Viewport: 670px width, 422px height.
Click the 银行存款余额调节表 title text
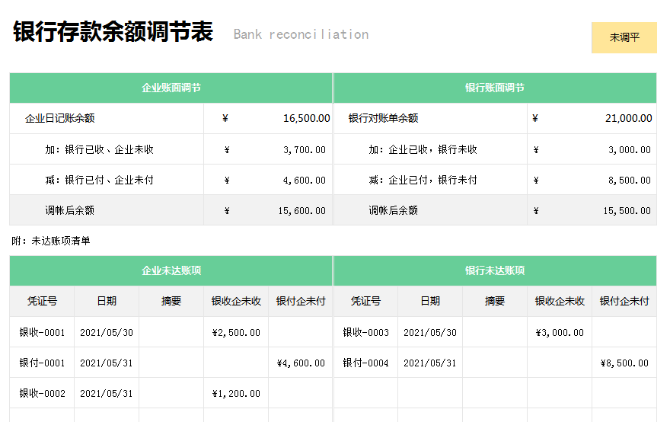(x=113, y=33)
